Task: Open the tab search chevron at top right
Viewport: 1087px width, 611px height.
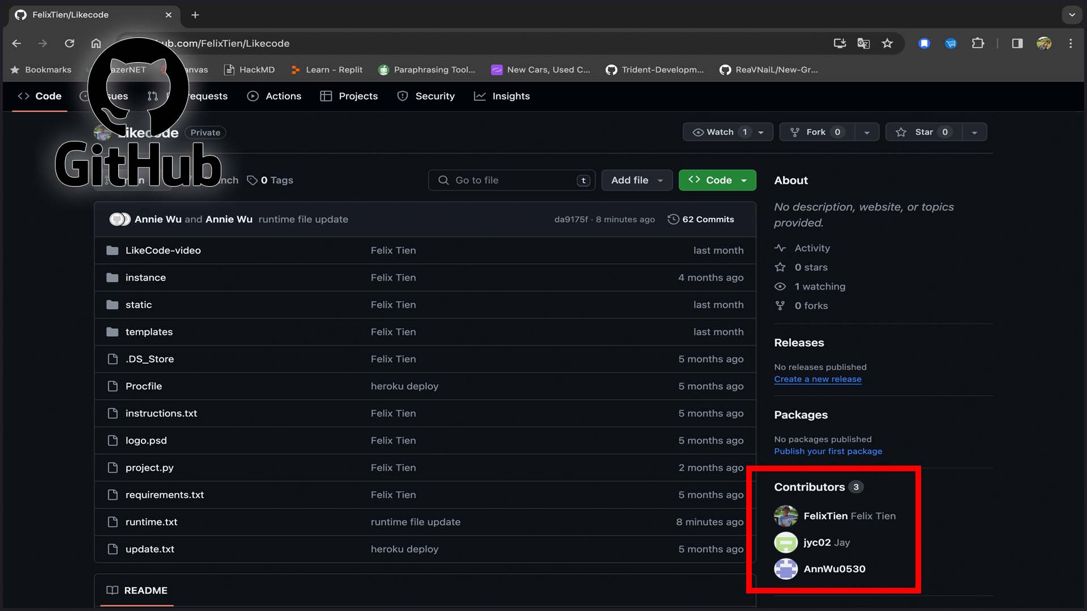Action: click(1072, 15)
